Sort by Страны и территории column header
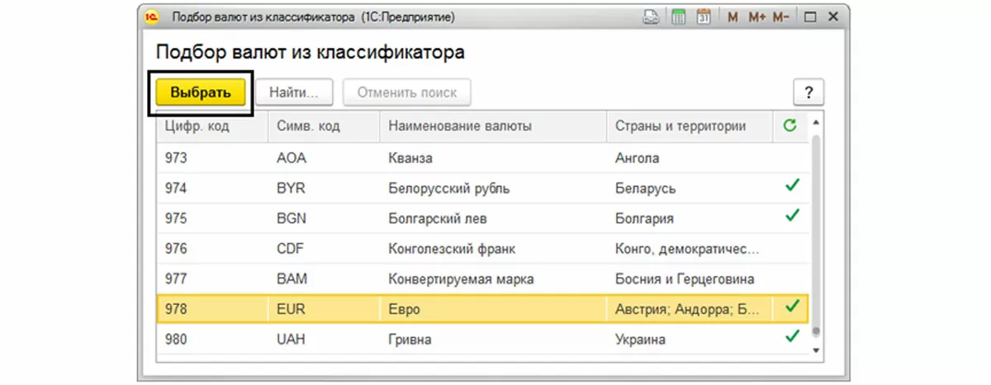Viewport: 991px width, 385px height. (x=690, y=127)
